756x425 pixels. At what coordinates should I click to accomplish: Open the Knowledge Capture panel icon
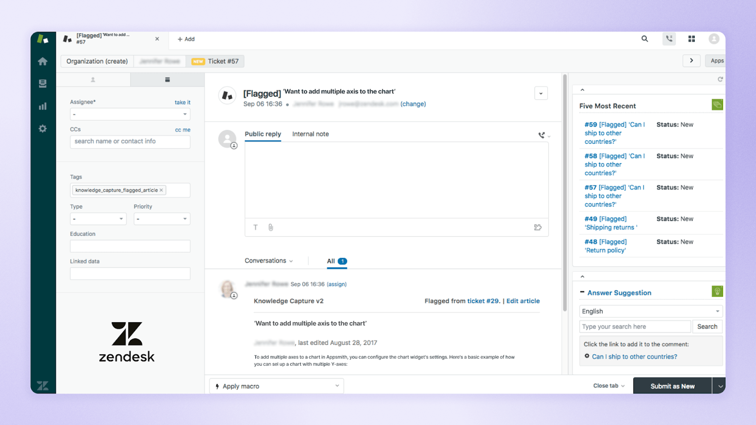pos(717,105)
